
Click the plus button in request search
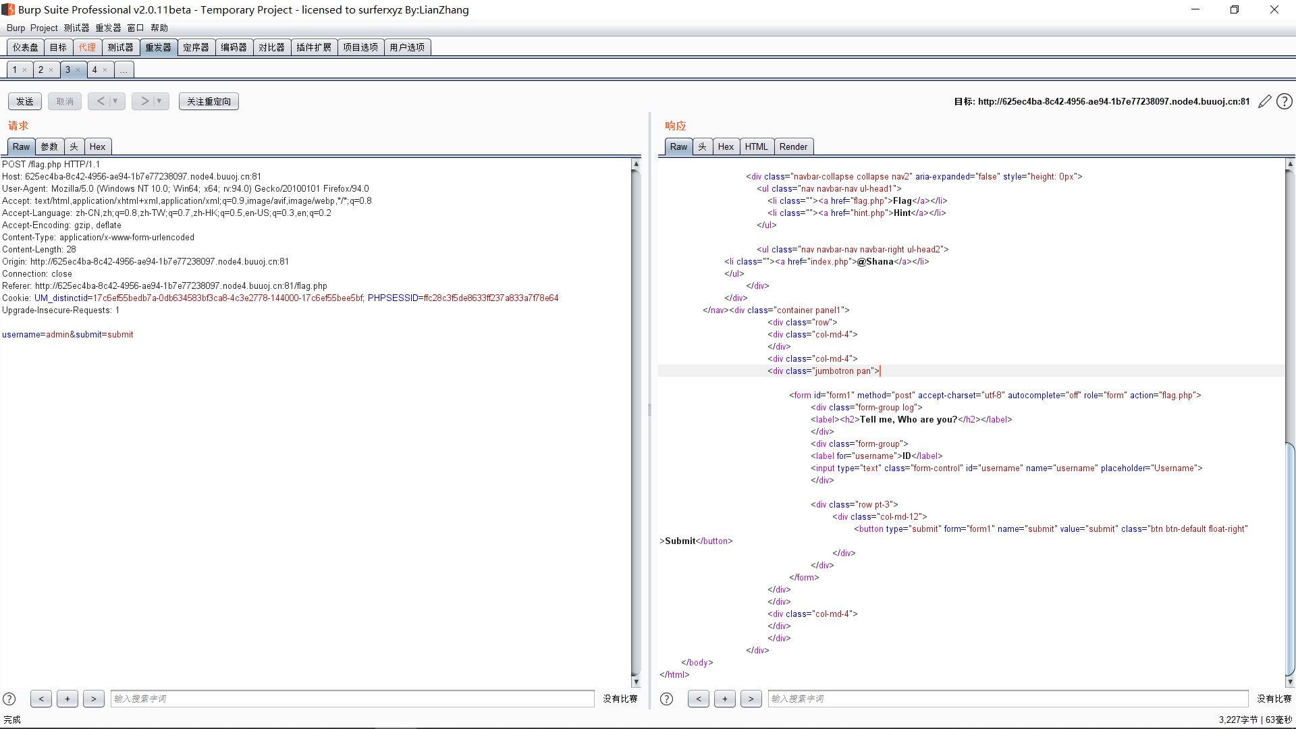coord(67,699)
